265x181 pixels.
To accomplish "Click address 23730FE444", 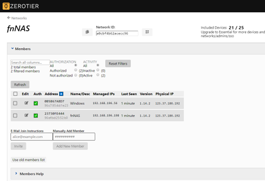I will coord(54,113).
